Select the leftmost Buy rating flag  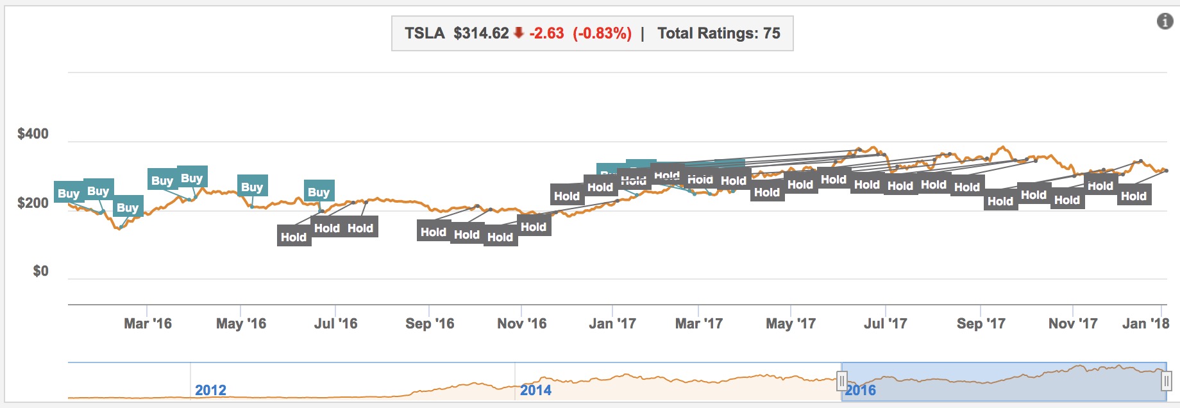[x=68, y=192]
